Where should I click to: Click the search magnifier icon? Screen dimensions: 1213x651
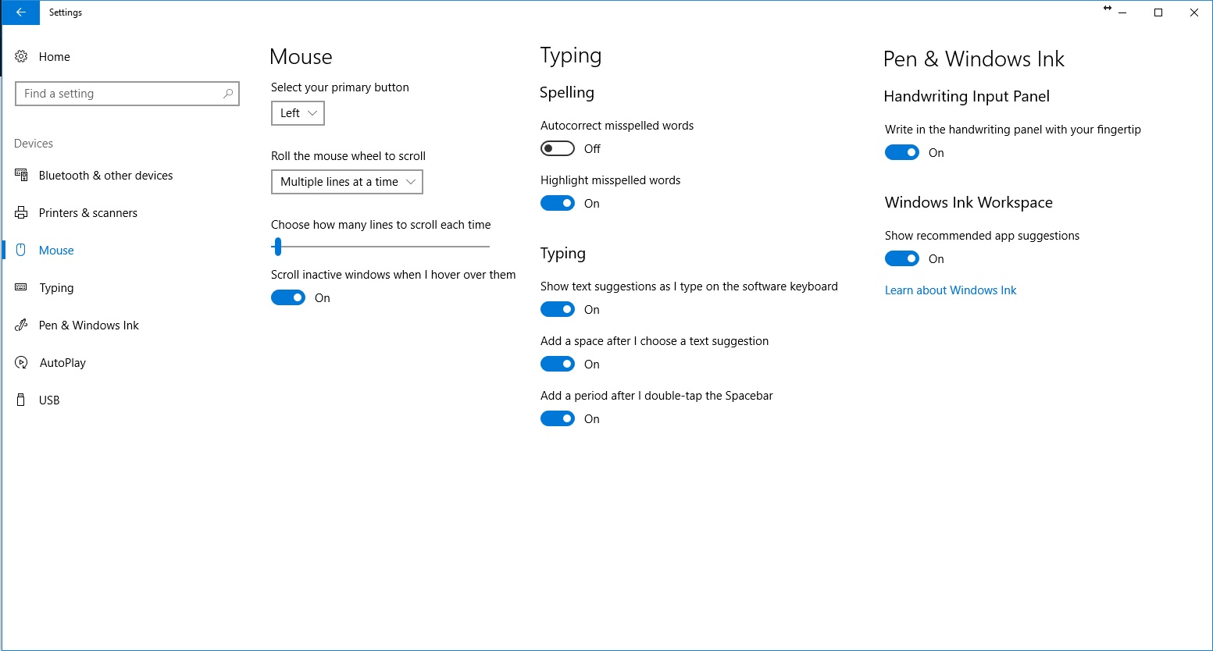[x=227, y=94]
